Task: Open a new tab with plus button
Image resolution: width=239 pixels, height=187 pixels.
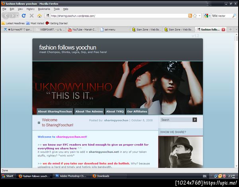Action: tap(231, 30)
